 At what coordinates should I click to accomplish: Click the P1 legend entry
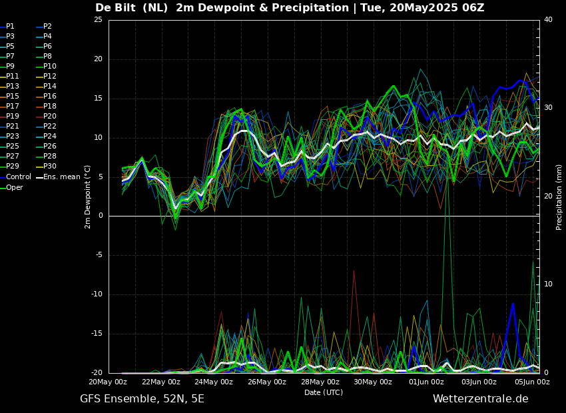(7, 27)
